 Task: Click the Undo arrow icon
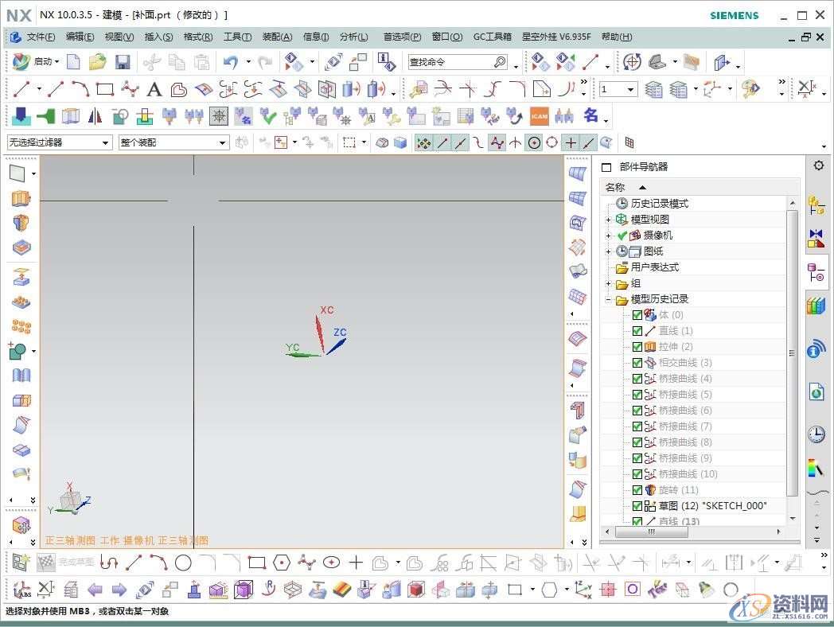coord(231,62)
